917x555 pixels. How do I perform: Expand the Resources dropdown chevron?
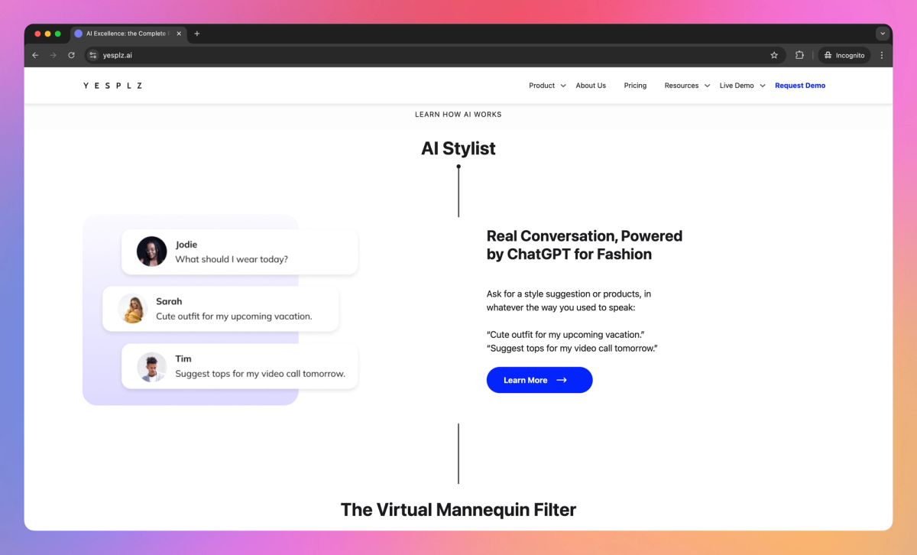click(707, 86)
